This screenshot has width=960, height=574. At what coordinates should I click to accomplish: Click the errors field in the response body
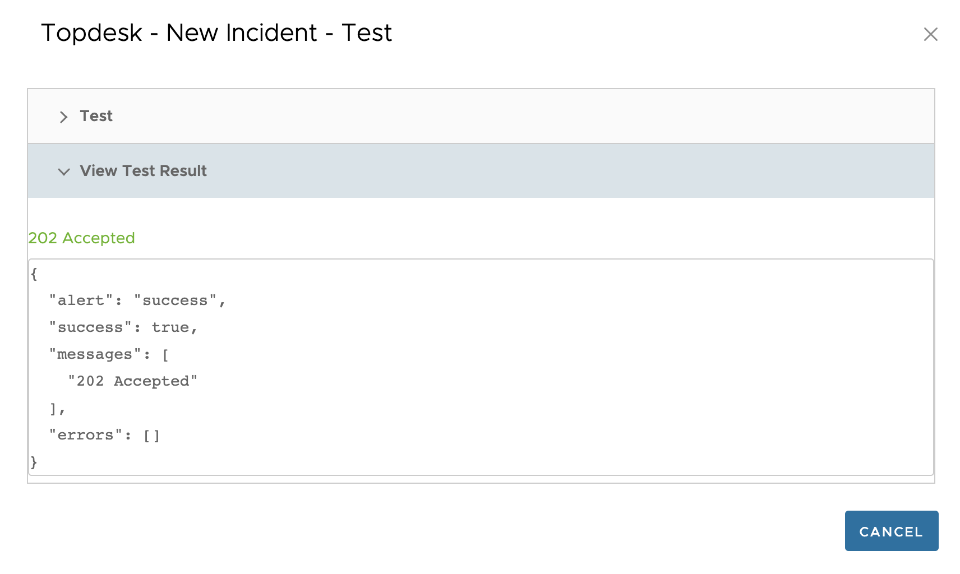[x=104, y=434]
